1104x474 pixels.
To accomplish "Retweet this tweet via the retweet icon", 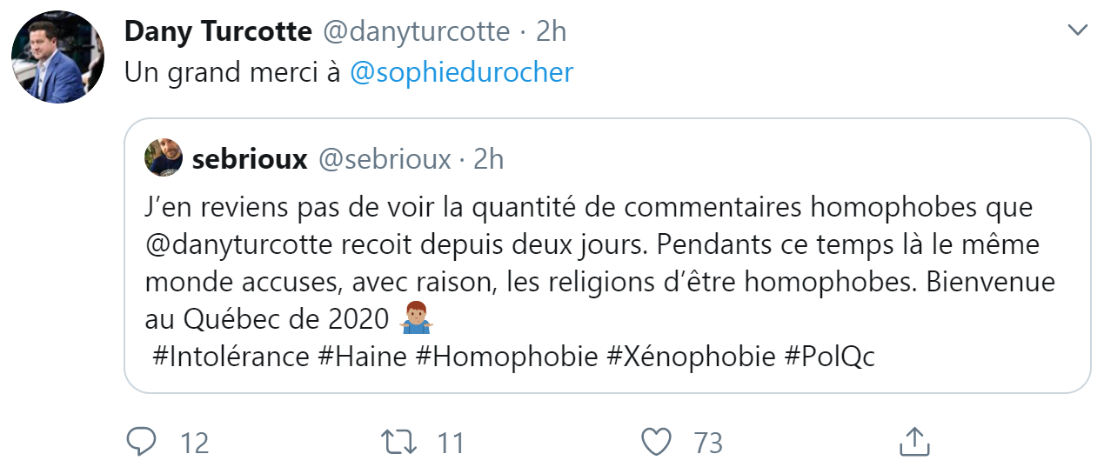I will coord(401,442).
